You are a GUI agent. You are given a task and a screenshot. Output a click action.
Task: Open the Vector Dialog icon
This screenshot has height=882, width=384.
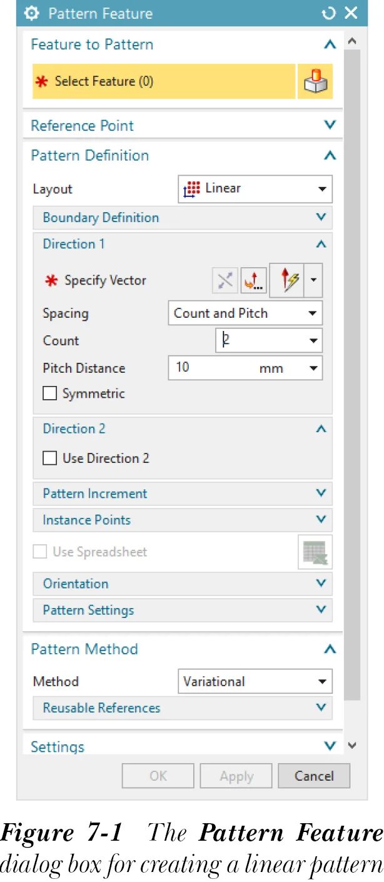253,281
